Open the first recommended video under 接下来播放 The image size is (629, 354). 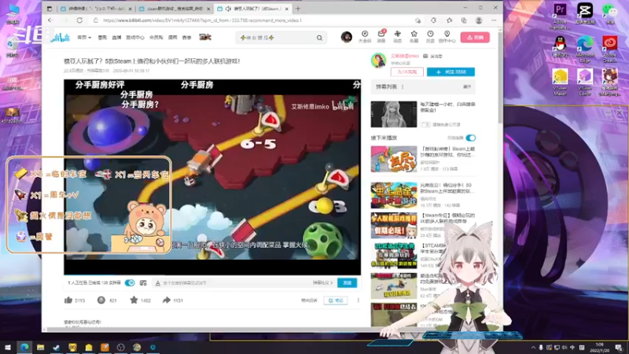pyautogui.click(x=394, y=159)
